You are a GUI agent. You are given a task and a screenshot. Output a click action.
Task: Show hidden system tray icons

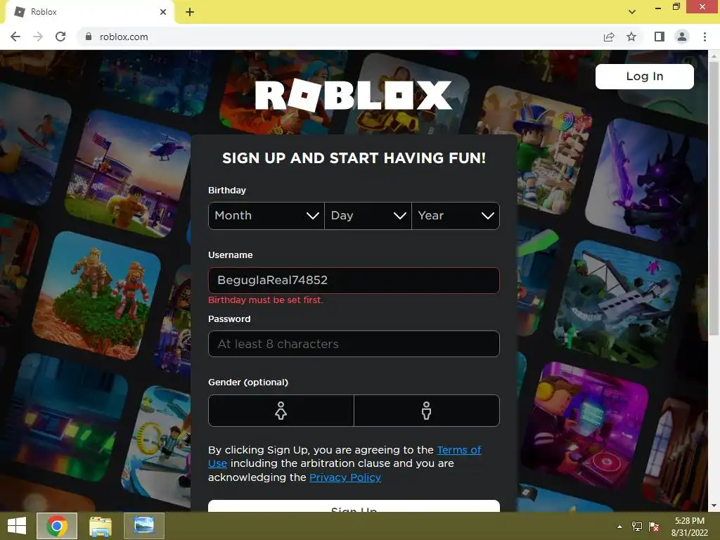click(620, 526)
